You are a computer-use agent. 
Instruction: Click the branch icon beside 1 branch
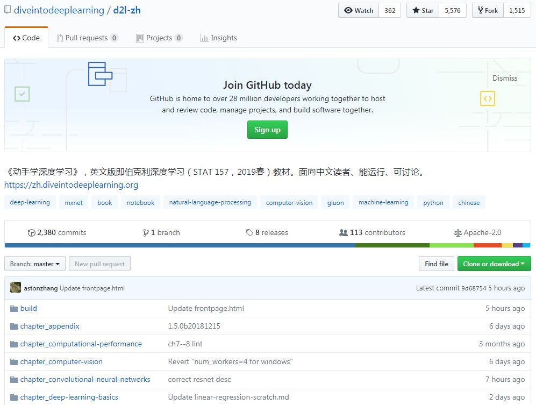point(146,233)
